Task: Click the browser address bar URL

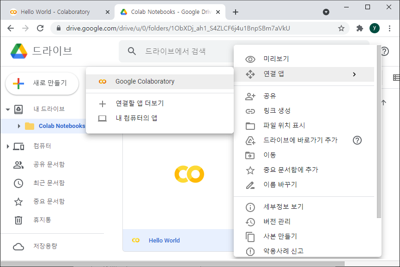Action: click(x=178, y=28)
